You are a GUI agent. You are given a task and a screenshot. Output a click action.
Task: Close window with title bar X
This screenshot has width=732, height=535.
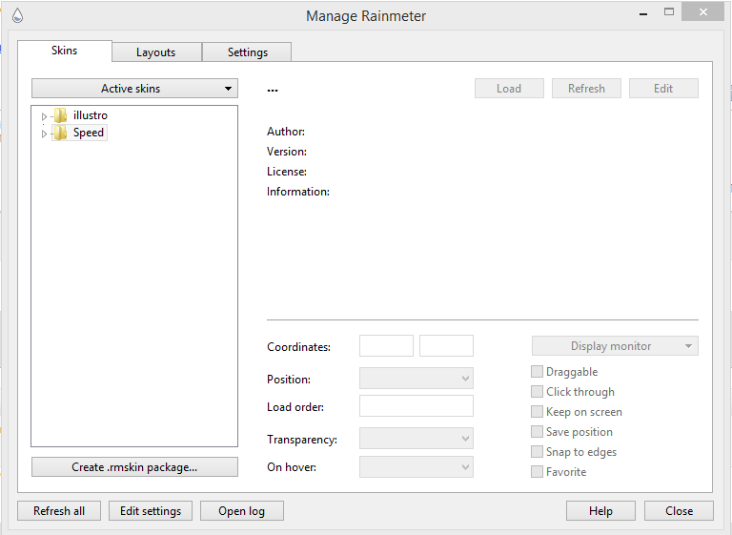tap(703, 12)
